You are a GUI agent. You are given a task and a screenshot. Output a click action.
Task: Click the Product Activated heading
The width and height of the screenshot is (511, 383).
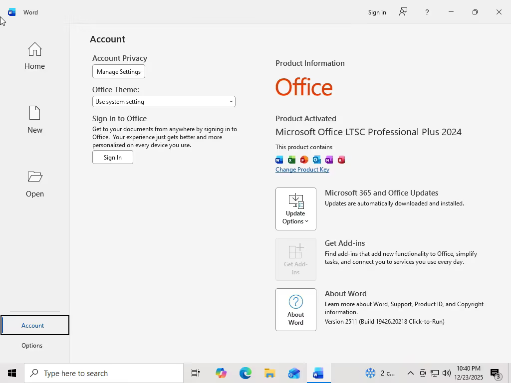tap(306, 119)
